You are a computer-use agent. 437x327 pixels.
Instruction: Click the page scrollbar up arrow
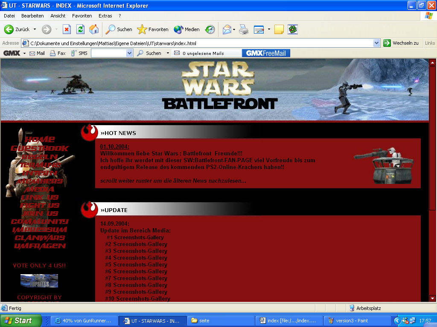coord(432,62)
